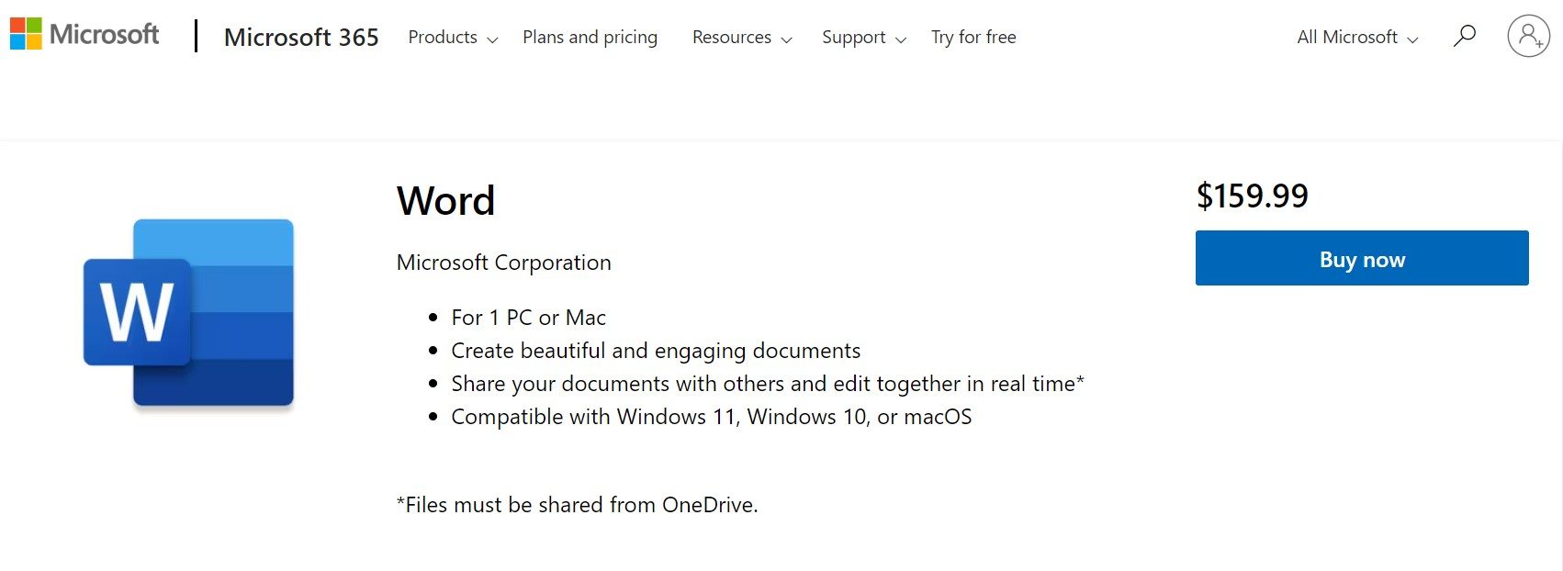The image size is (1563, 571).
Task: Expand the Support dropdown
Action: coord(863,38)
